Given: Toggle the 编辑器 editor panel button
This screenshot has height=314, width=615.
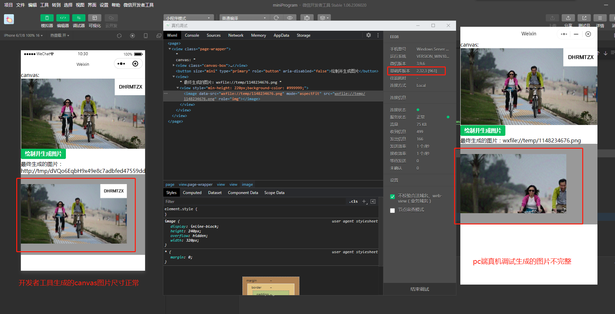Looking at the screenshot, I should (63, 18).
